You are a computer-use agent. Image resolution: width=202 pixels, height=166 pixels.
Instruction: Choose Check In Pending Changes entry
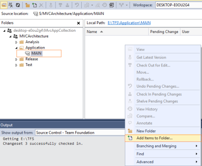coord(163,94)
